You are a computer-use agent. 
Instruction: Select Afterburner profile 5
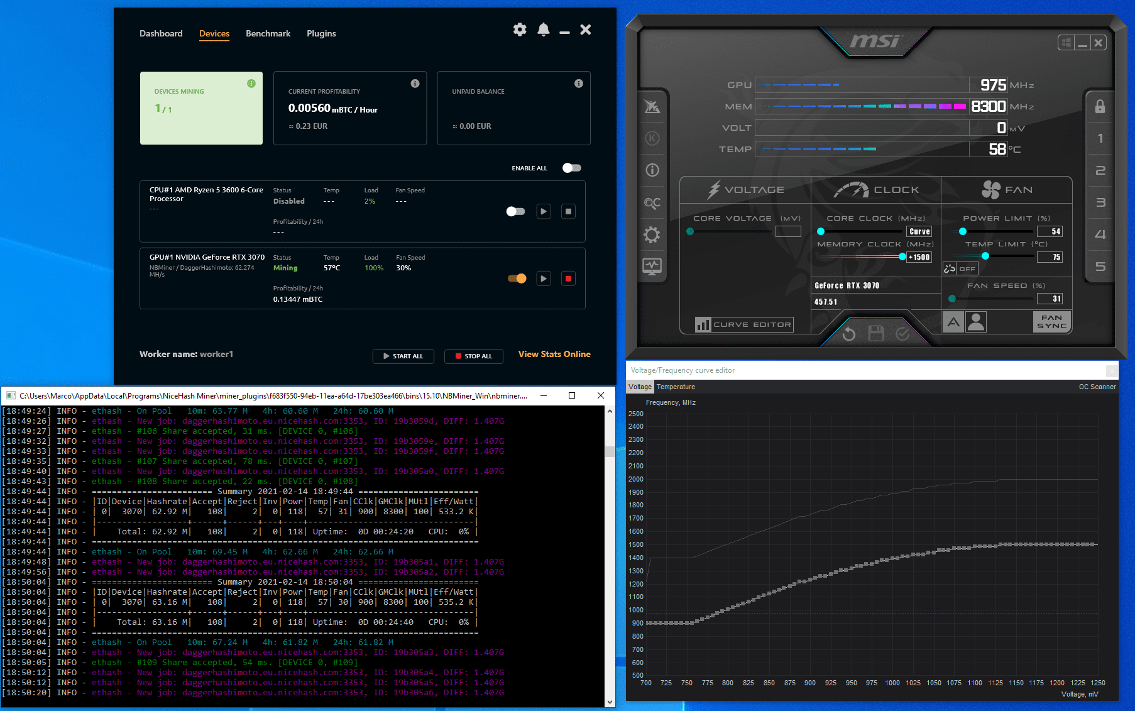(1100, 267)
